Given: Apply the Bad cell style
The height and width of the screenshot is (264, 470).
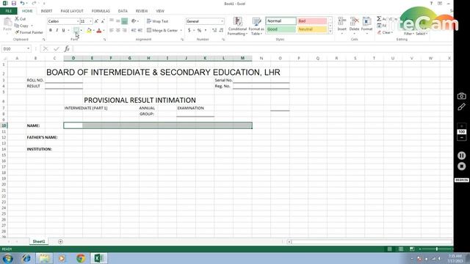Looking at the screenshot, I should [x=312, y=21].
